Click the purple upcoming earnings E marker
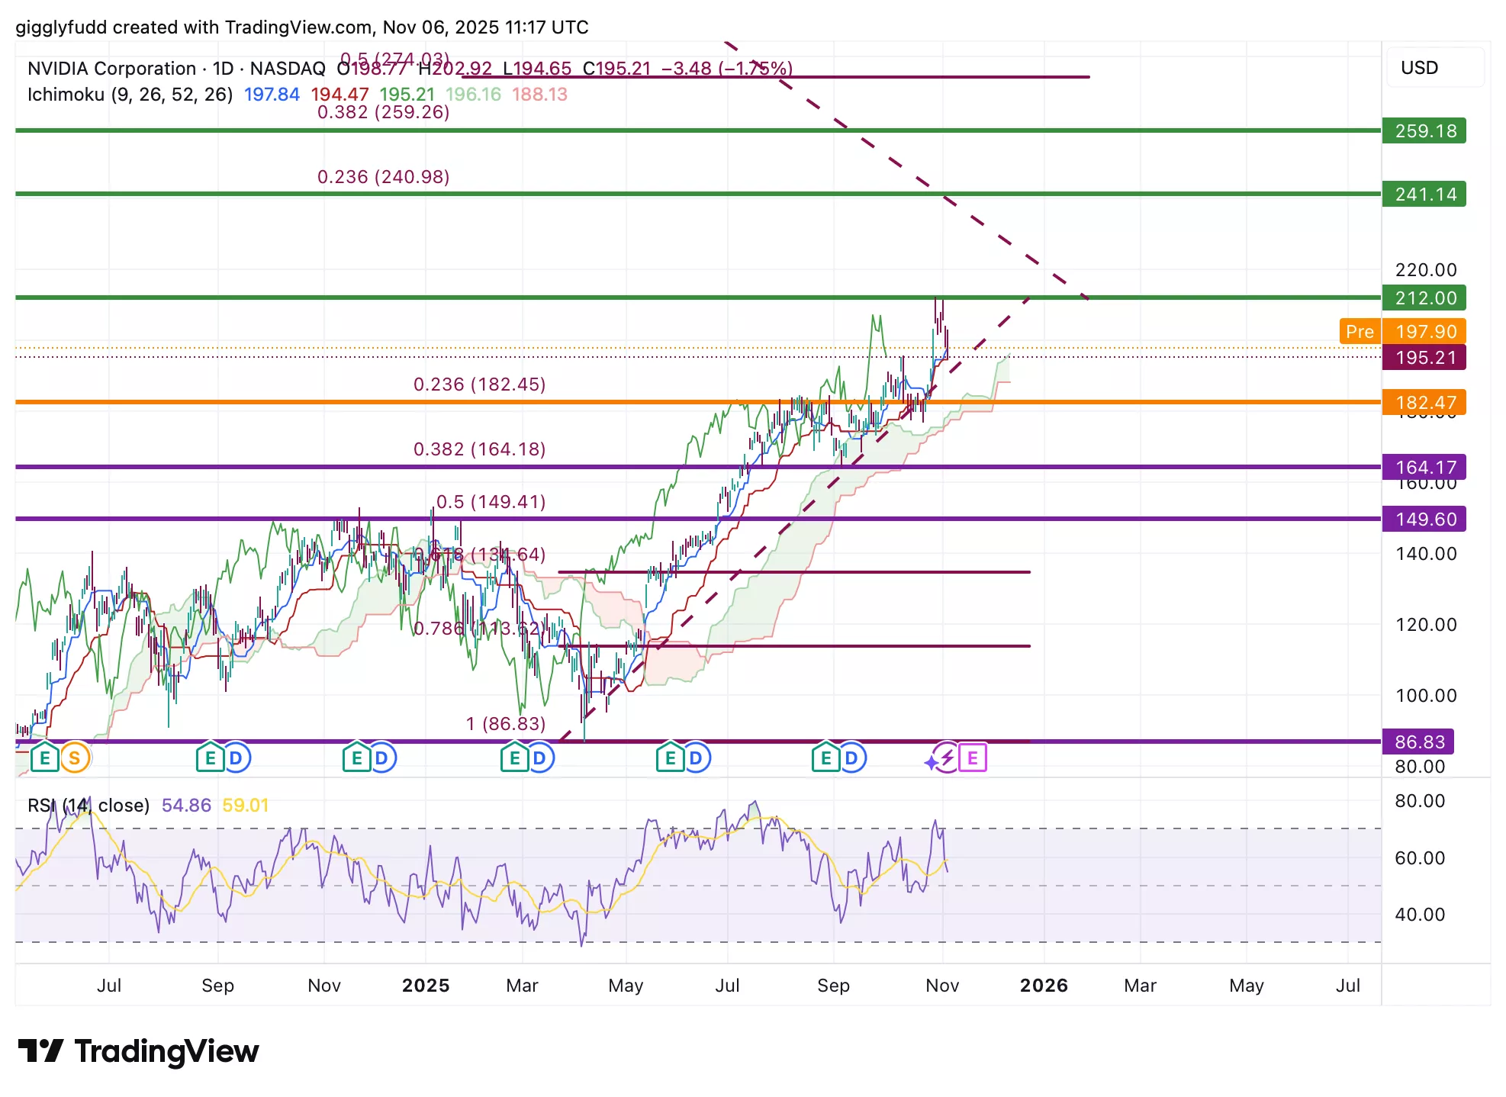The height and width of the screenshot is (1097, 1506). [973, 758]
